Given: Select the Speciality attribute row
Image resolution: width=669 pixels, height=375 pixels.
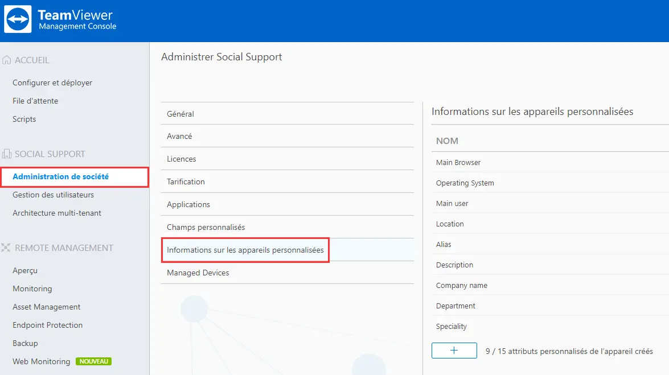Looking at the screenshot, I should pyautogui.click(x=550, y=327).
